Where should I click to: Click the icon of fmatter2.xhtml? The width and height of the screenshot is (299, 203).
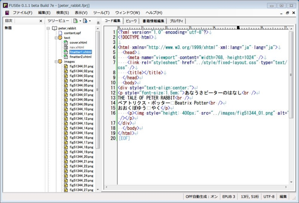click(66, 57)
